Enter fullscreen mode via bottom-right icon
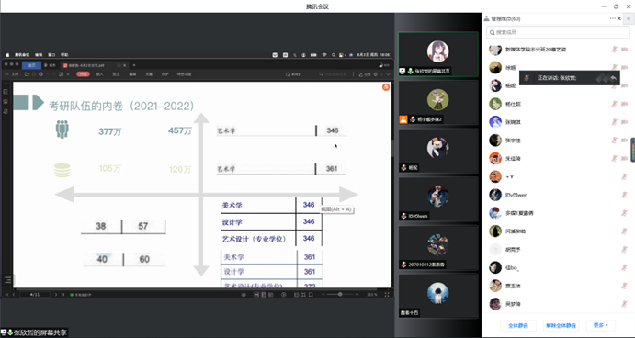 387,295
